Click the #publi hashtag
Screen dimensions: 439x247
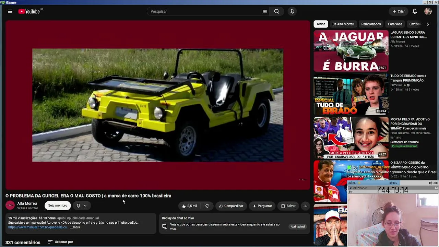pyautogui.click(x=62, y=218)
